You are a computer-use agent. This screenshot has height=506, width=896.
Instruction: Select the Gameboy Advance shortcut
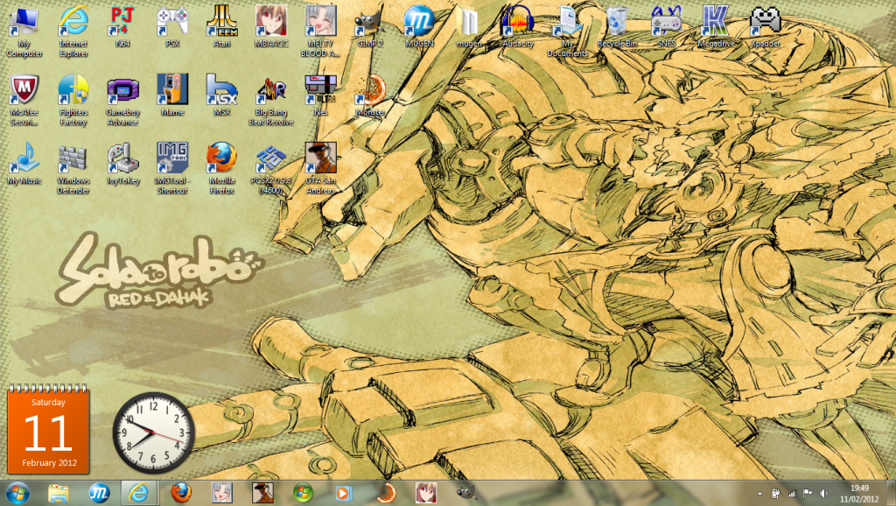(x=122, y=100)
